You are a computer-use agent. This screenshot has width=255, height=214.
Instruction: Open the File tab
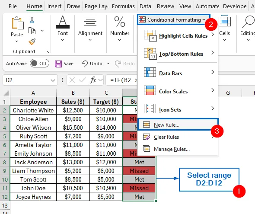13,6
